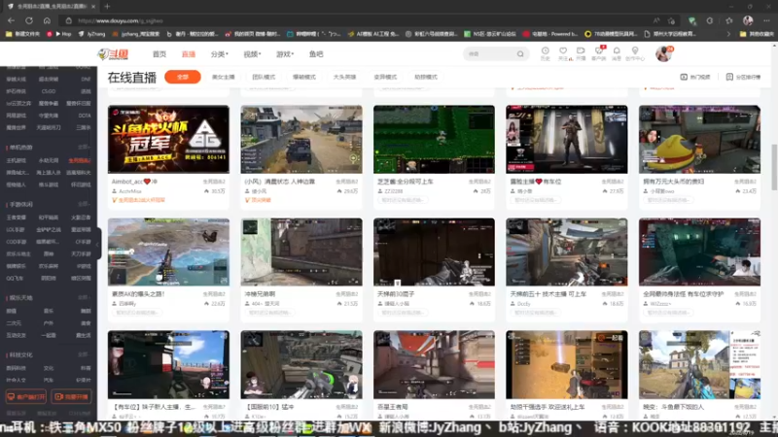This screenshot has width=778, height=437.
Task: Click the 天梯前30房子 stream title
Action: coord(396,294)
